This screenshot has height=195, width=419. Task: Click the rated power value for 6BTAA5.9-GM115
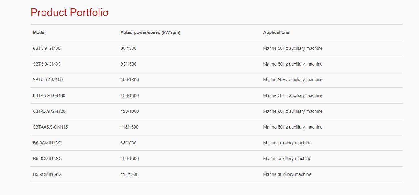click(130, 127)
